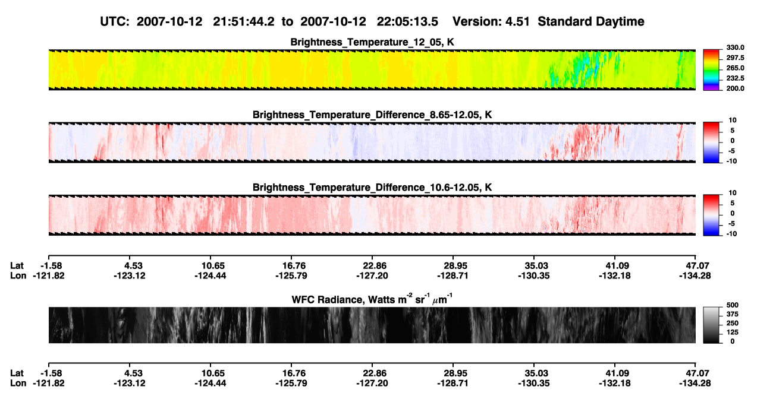The width and height of the screenshot is (773, 396).
Task: Click the Brightness_Temperature_12_05, K panel title
Action: 372,43
